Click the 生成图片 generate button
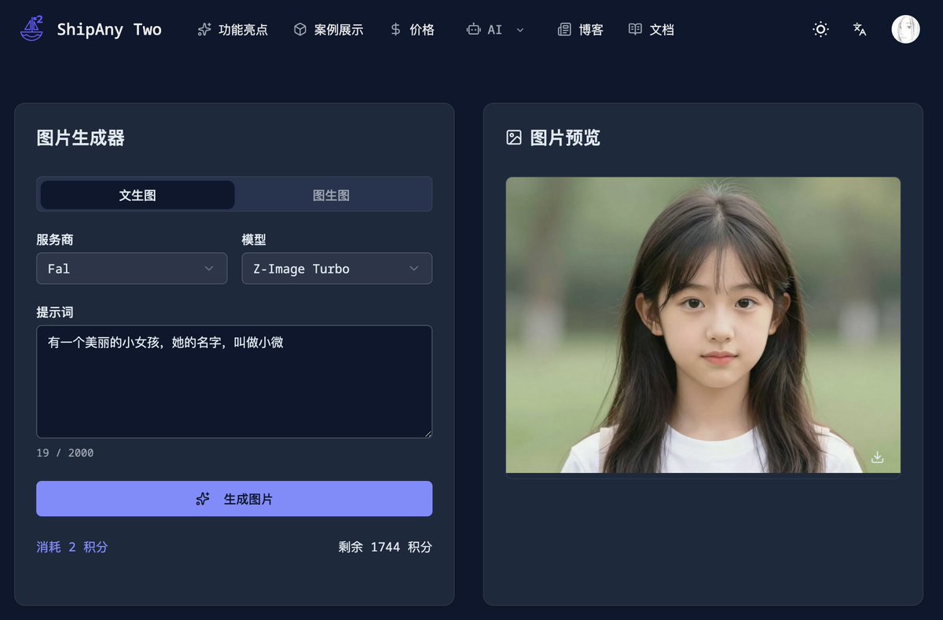This screenshot has height=620, width=943. pos(234,499)
